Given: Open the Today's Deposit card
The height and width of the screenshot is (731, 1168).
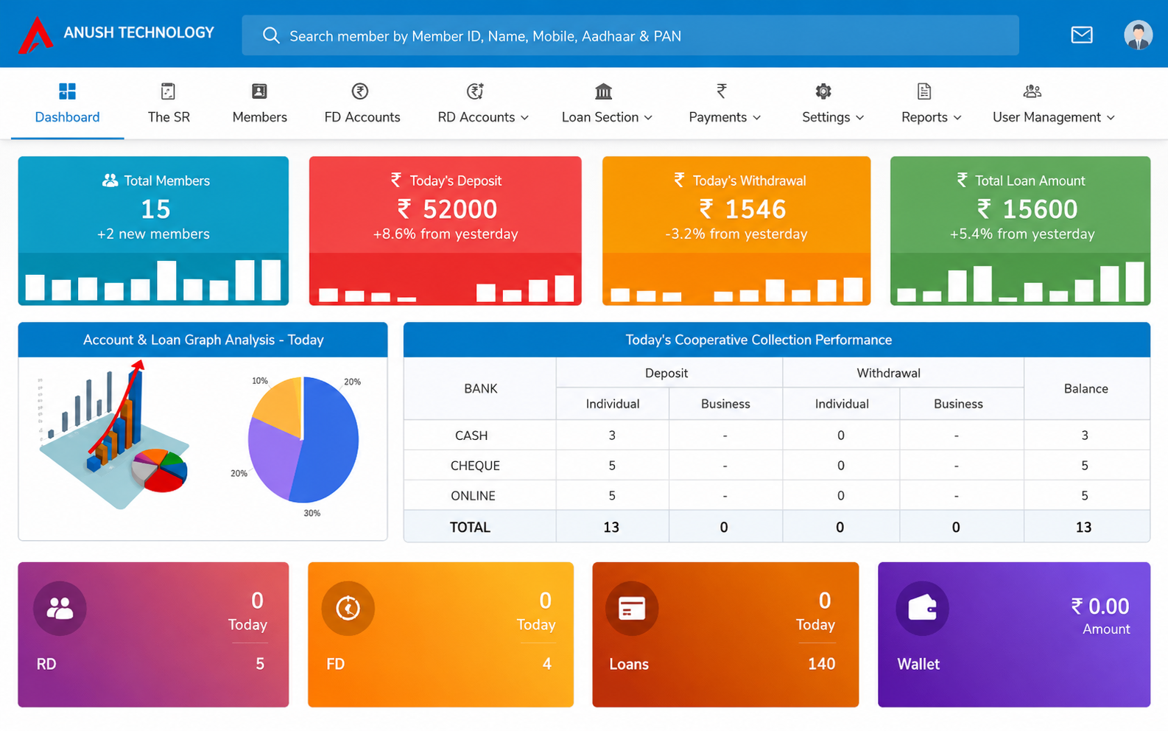Looking at the screenshot, I should (445, 231).
